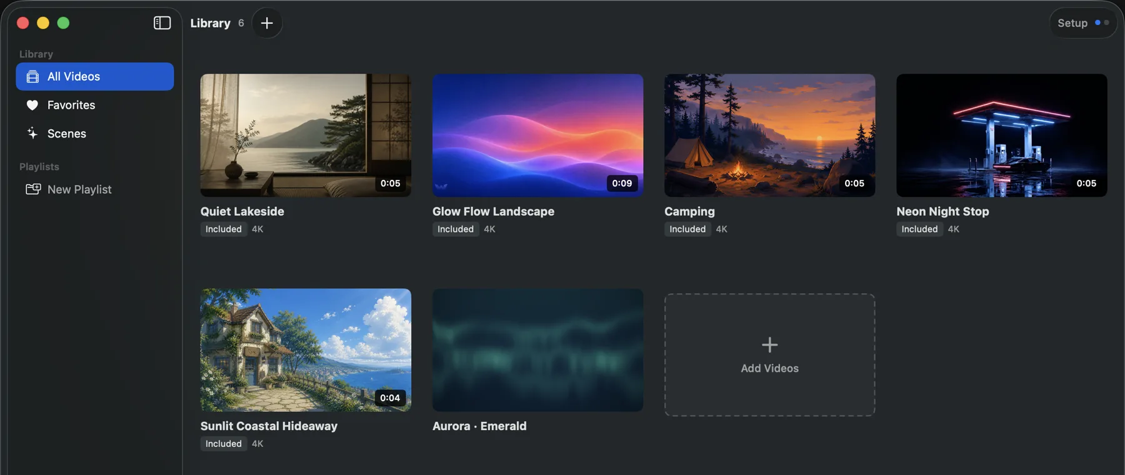Click the Playlists section header

coord(39,167)
